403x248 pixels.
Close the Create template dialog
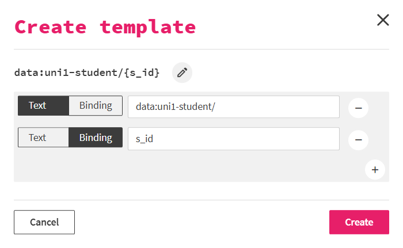pos(383,20)
